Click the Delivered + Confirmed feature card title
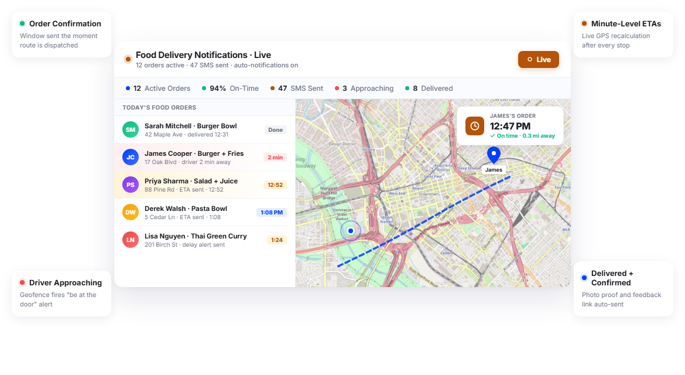 tap(612, 278)
